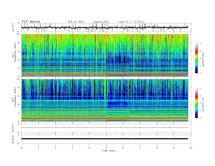Select the ch.1 Frequency (kHz) axis label

coord(14,52)
